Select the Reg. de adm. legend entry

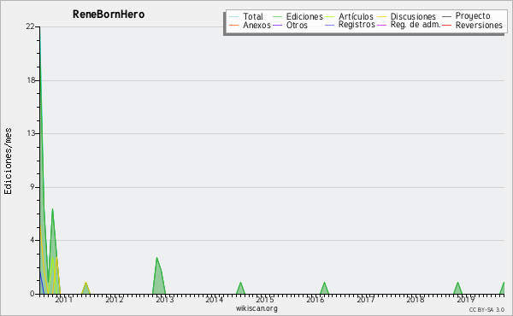tap(416, 25)
